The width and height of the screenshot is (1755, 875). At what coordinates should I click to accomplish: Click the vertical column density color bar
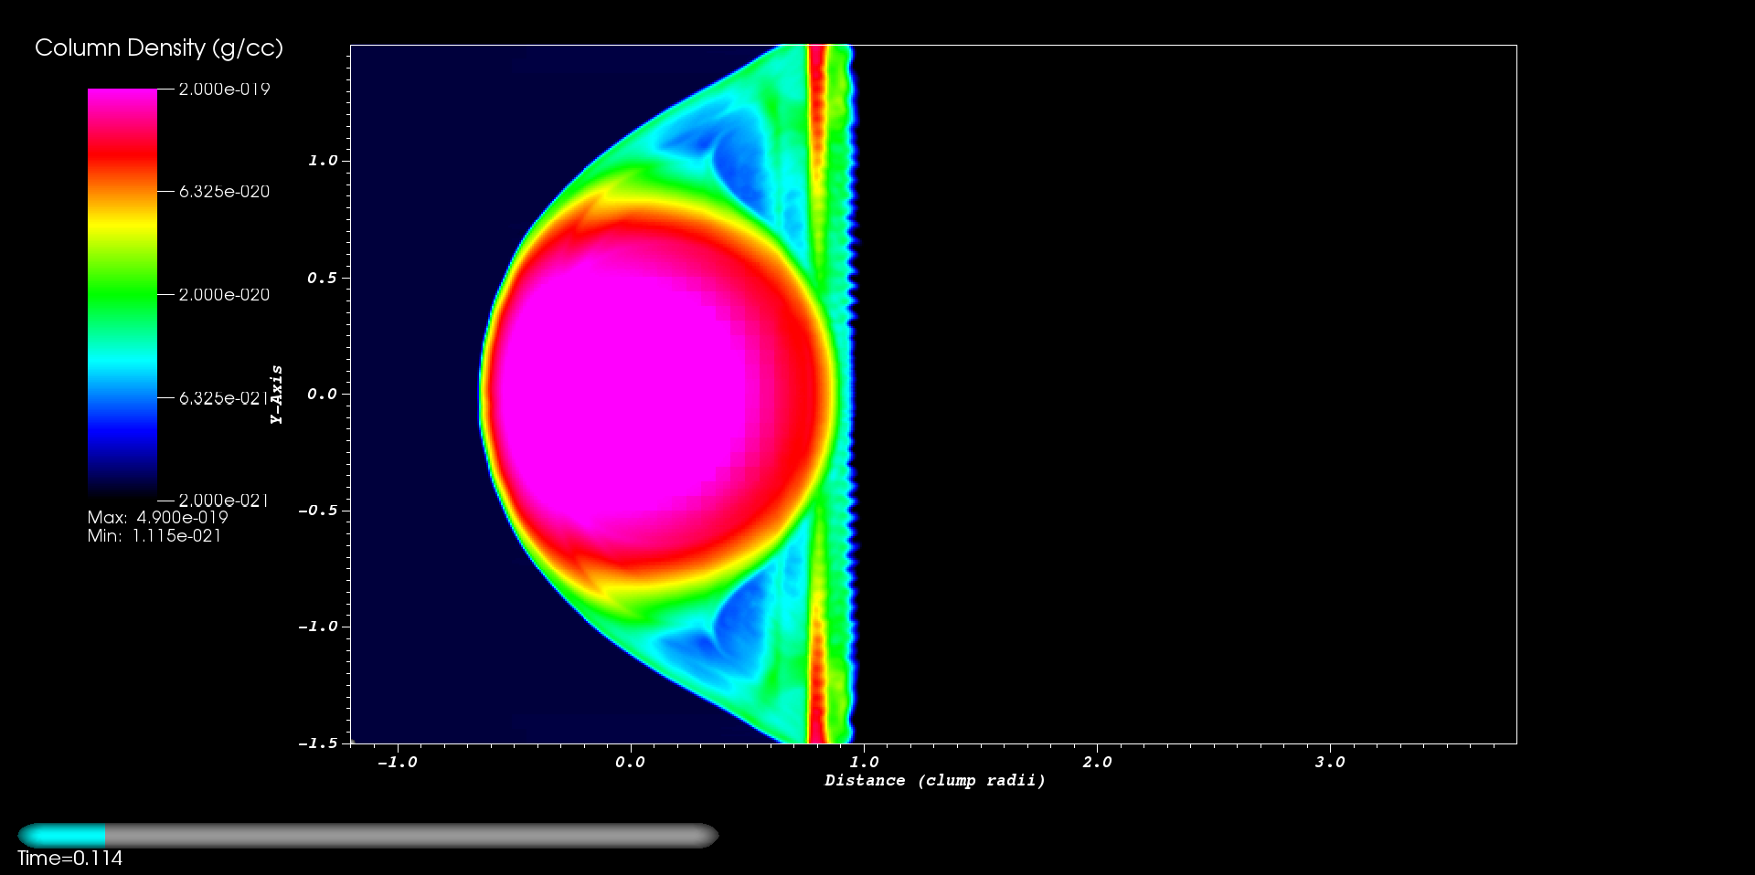pos(122,294)
